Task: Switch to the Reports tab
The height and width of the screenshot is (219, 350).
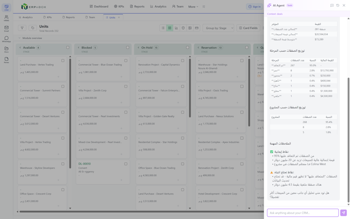Action: pos(69,17)
